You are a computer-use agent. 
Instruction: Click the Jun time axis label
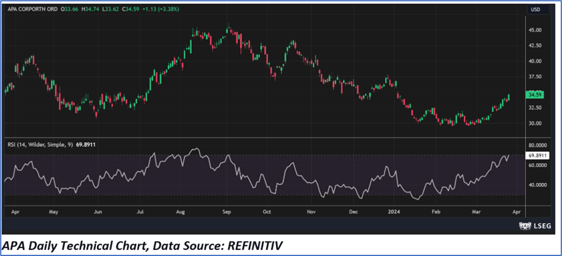pyautogui.click(x=98, y=212)
